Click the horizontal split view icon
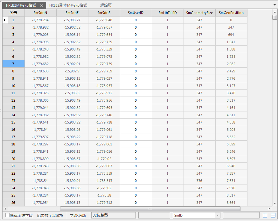The width and height of the screenshot is (278, 221). click(273, 215)
